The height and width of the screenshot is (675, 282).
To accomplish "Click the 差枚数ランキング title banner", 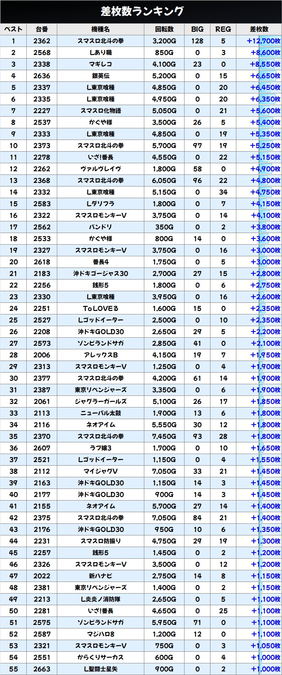I will (x=141, y=12).
